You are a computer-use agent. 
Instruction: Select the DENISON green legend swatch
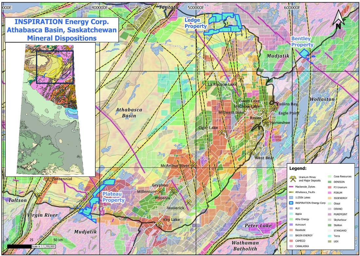[x=330, y=182]
